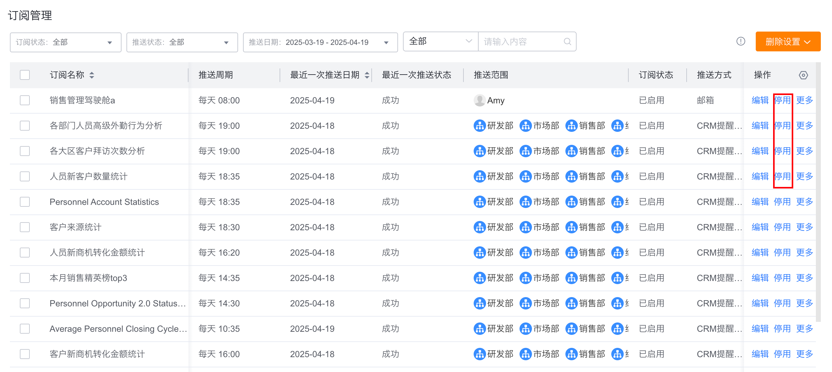Select checkbox for Personnel Account Statistics
This screenshot has height=372, width=832.
click(x=25, y=202)
